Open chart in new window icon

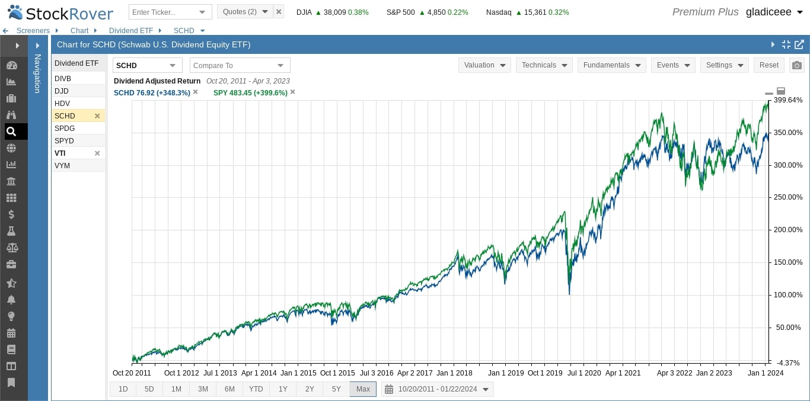click(799, 44)
